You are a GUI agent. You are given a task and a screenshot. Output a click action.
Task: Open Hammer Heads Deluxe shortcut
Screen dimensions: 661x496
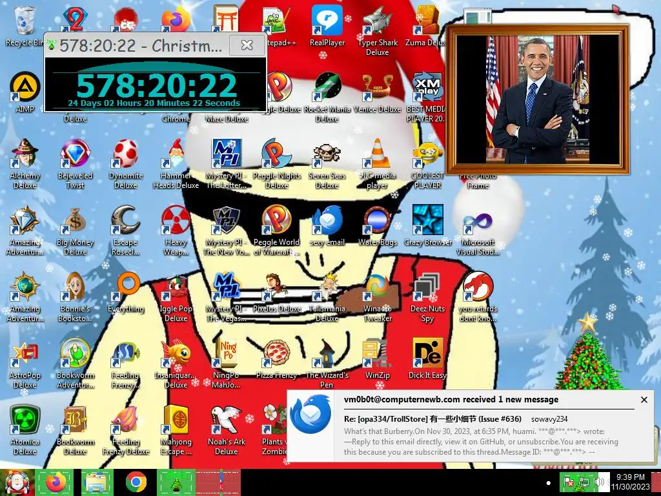coord(176,153)
